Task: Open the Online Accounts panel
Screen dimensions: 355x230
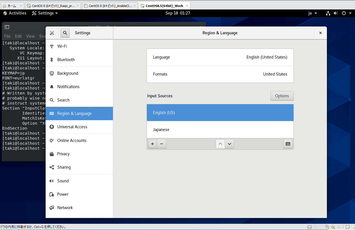Action: coord(79,141)
